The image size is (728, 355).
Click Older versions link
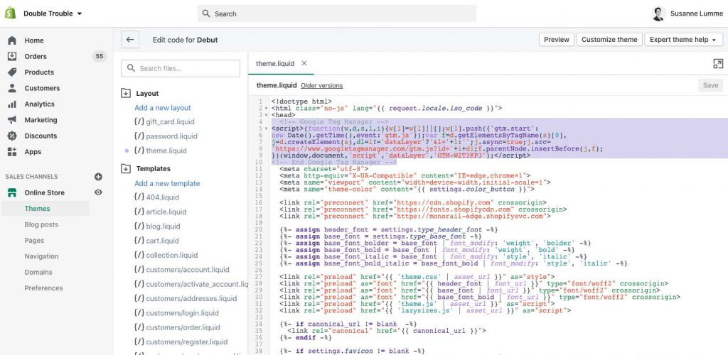coord(322,86)
